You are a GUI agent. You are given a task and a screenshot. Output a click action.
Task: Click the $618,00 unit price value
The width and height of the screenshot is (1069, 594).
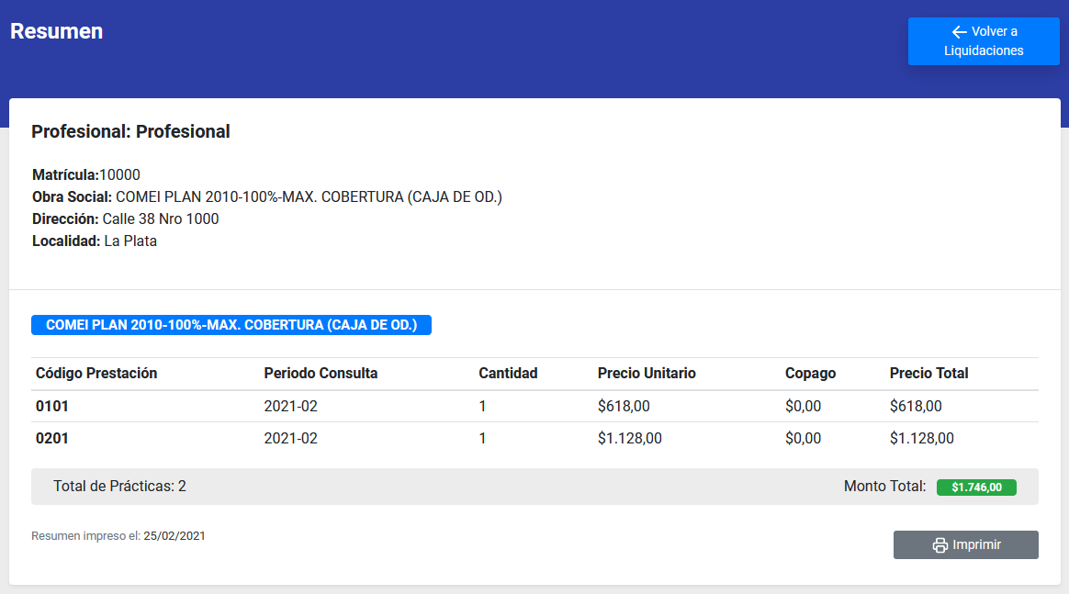point(625,405)
